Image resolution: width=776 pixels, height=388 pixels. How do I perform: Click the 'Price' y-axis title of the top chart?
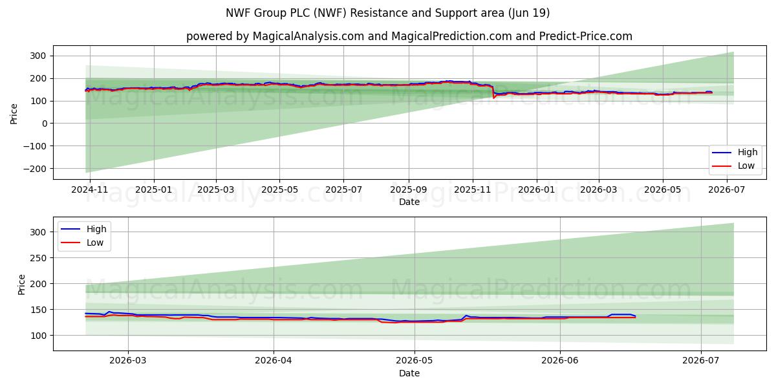[x=14, y=113]
